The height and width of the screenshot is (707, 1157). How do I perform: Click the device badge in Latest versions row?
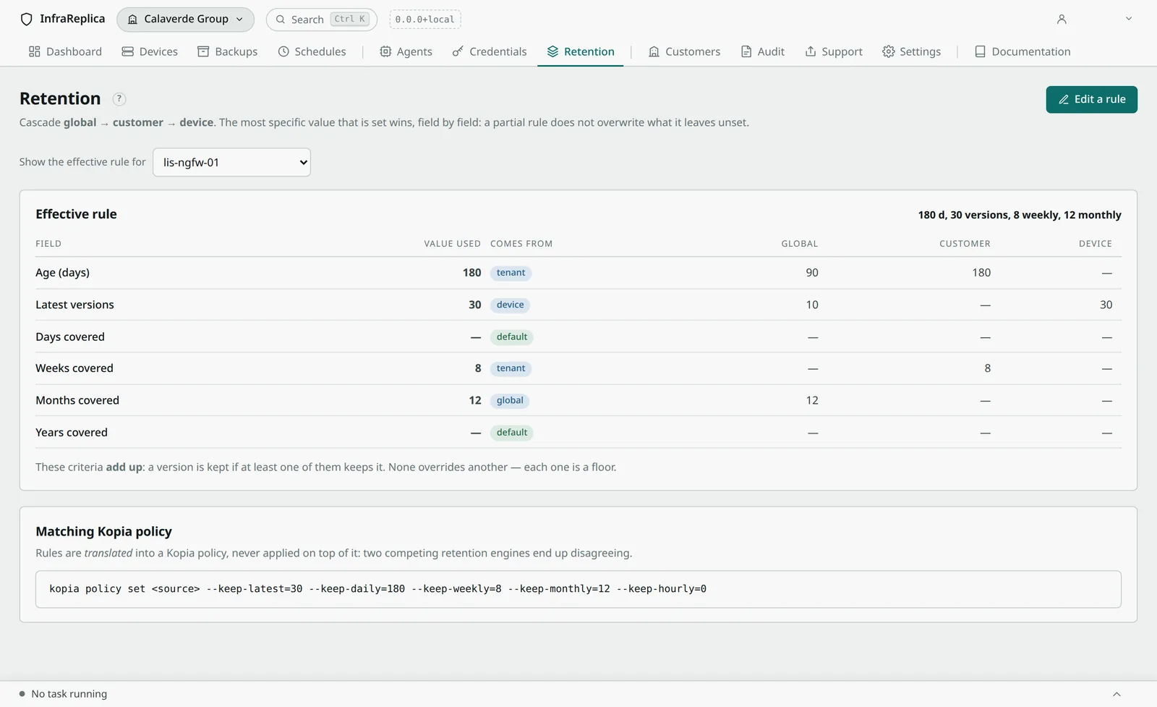point(511,305)
